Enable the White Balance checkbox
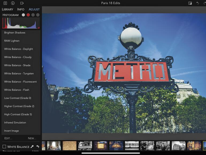The image size is (206, 155). tap(4, 147)
